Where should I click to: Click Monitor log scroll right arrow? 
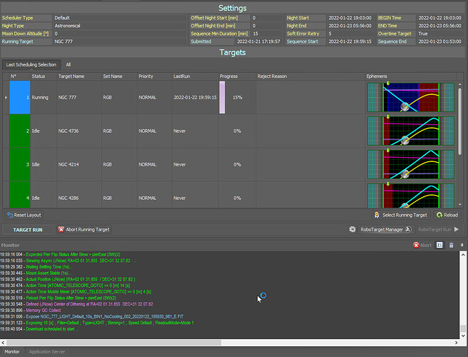point(456,343)
